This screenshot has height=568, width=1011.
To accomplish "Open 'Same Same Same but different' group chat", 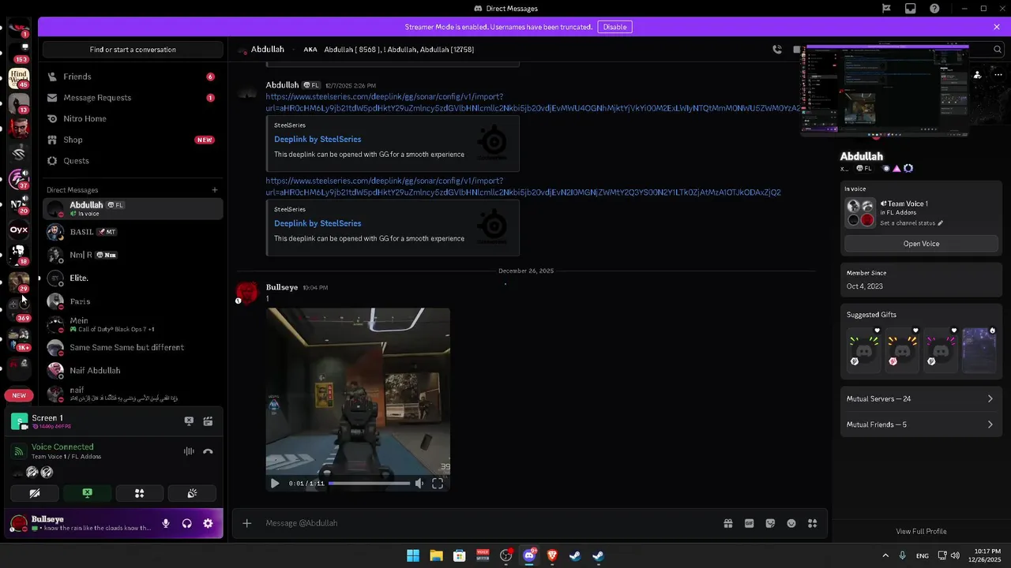I will pos(133,347).
